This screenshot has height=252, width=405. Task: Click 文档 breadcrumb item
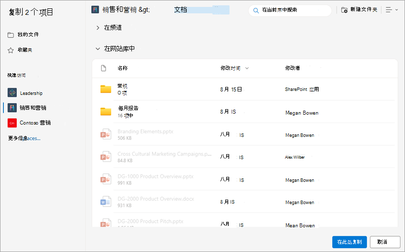coord(181,10)
